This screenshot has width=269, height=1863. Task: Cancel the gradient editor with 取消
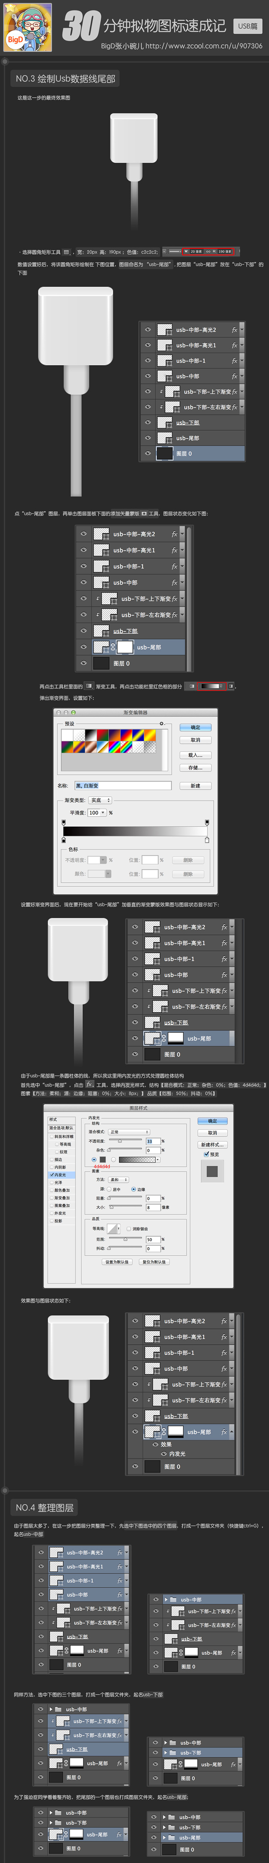coord(195,740)
